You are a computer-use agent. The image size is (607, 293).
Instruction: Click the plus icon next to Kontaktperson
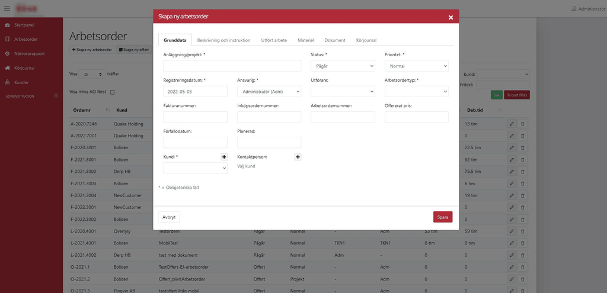[x=298, y=157]
